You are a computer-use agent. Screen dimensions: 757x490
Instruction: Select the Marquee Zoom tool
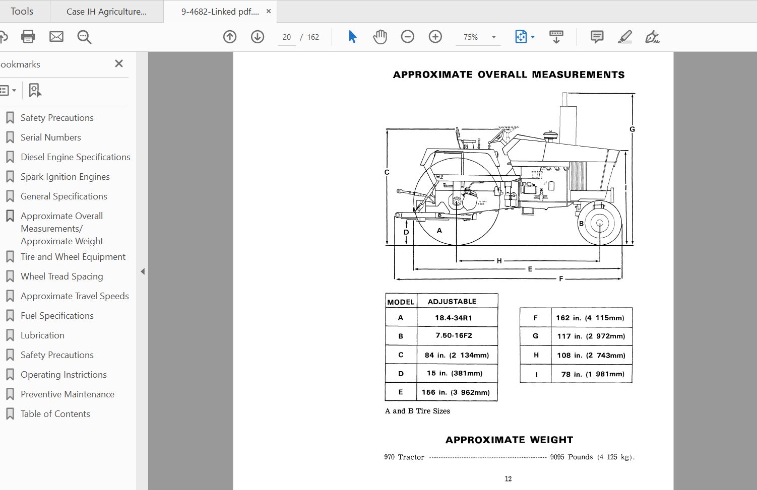[x=84, y=37]
